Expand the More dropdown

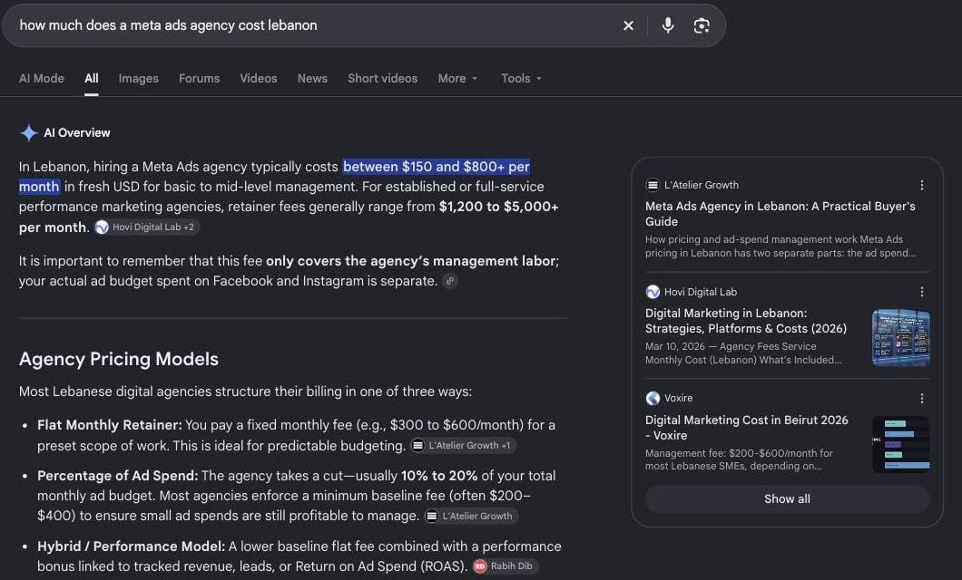pyautogui.click(x=457, y=79)
